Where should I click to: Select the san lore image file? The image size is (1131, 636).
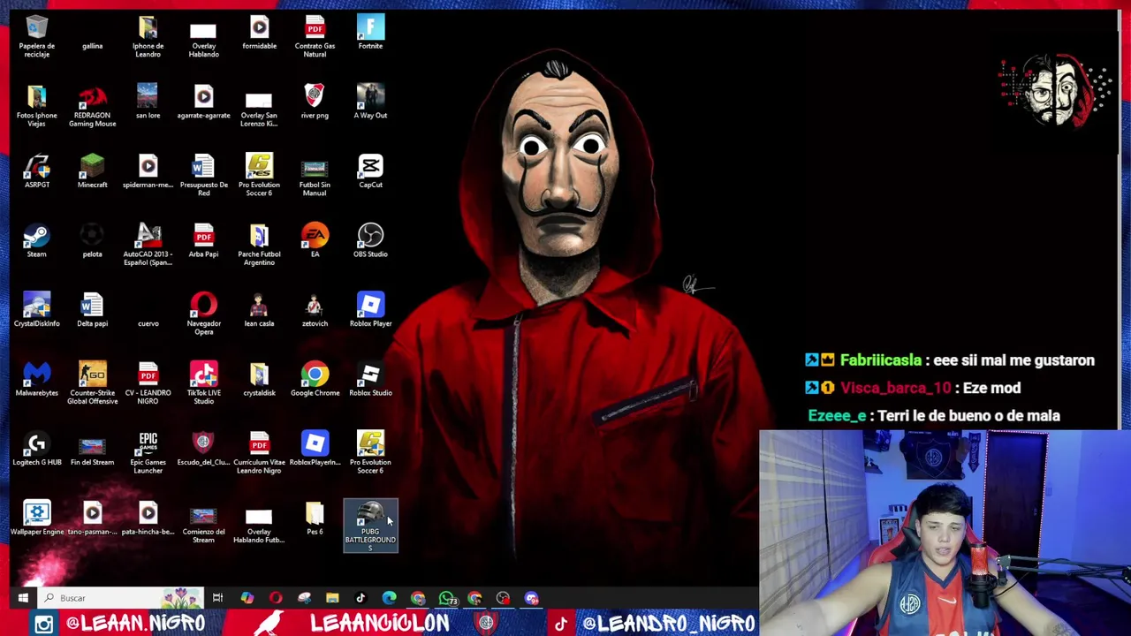click(148, 102)
